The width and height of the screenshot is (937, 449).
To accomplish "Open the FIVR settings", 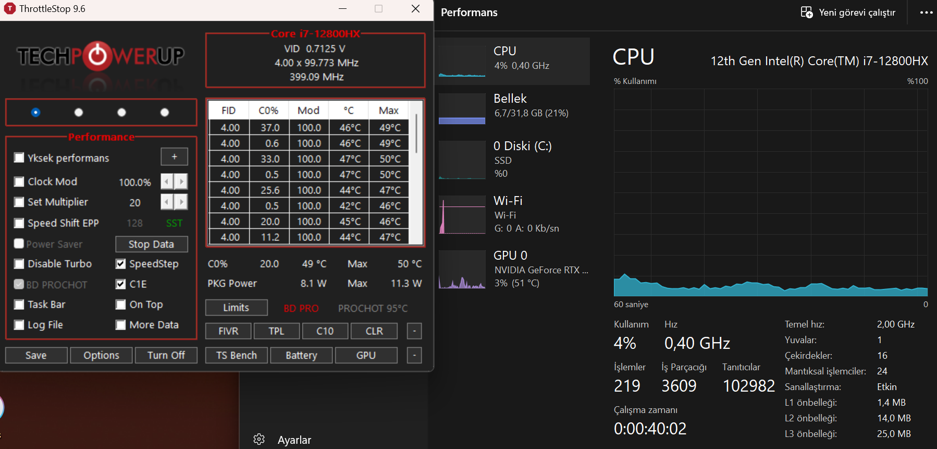I will (x=229, y=331).
